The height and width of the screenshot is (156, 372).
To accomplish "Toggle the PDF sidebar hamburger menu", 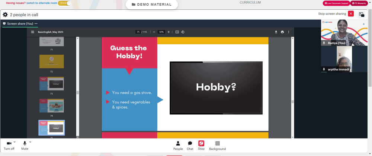I will [x=32, y=32].
